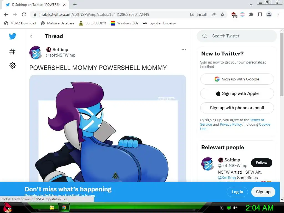Open the Chrome three-dot menu
Image resolution: width=284 pixels, height=213 pixels.
coord(278,14)
